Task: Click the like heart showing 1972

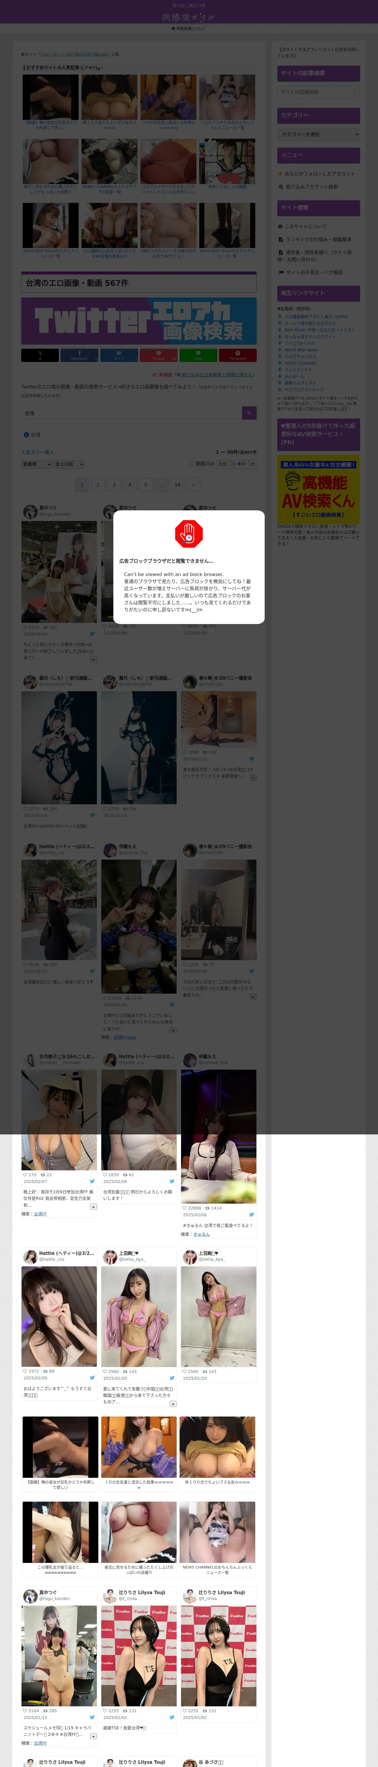Action: coord(25,1371)
